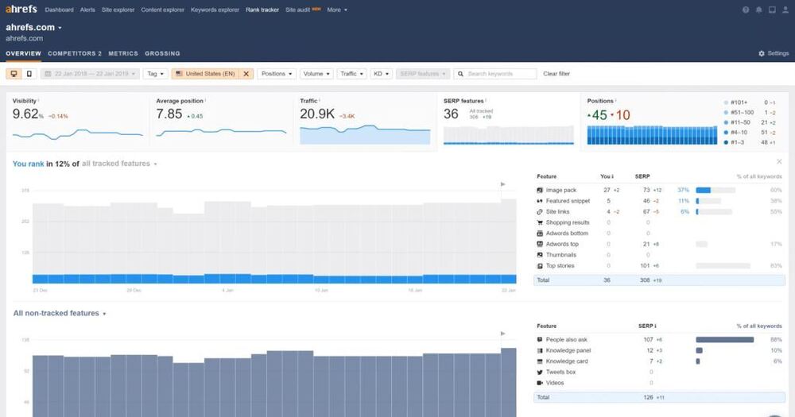The image size is (795, 417).
Task: Click the People also ask icon
Action: [x=540, y=339]
